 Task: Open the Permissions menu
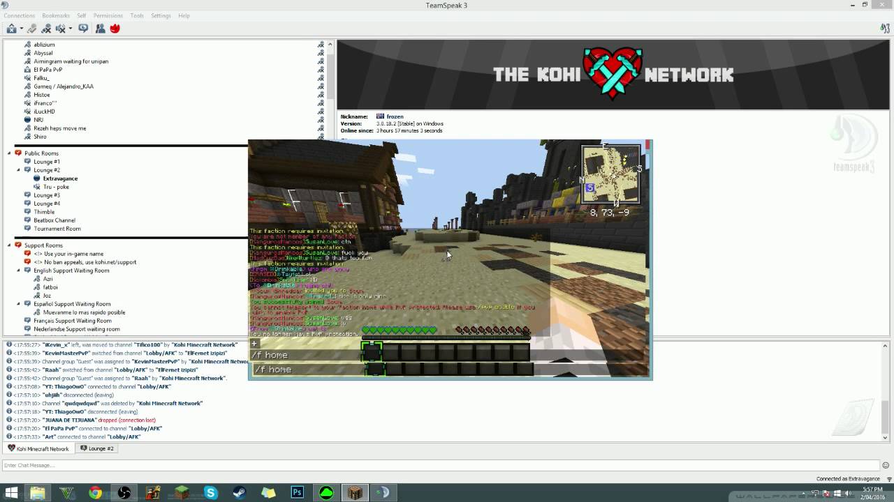(108, 15)
